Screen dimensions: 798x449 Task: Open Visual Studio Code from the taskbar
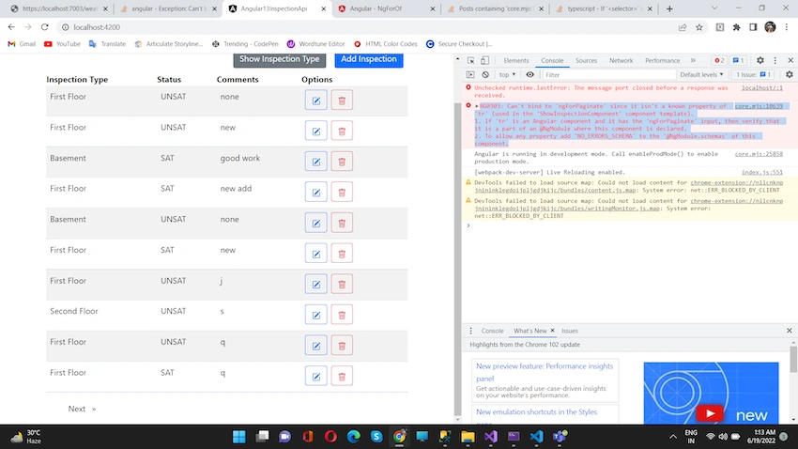click(x=536, y=436)
